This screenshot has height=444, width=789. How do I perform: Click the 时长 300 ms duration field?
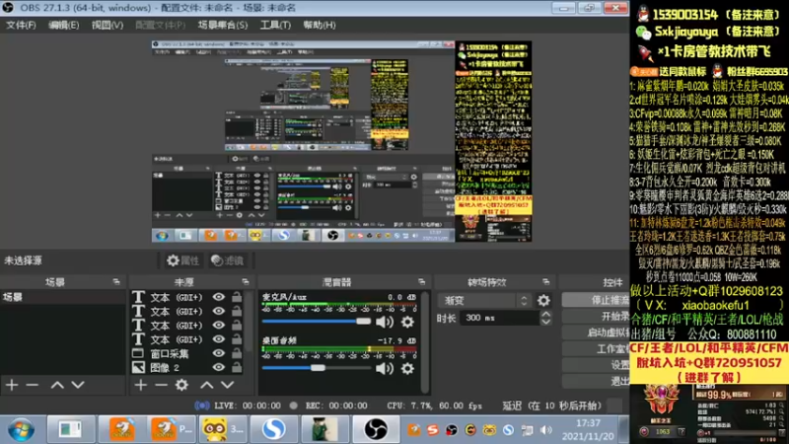499,318
